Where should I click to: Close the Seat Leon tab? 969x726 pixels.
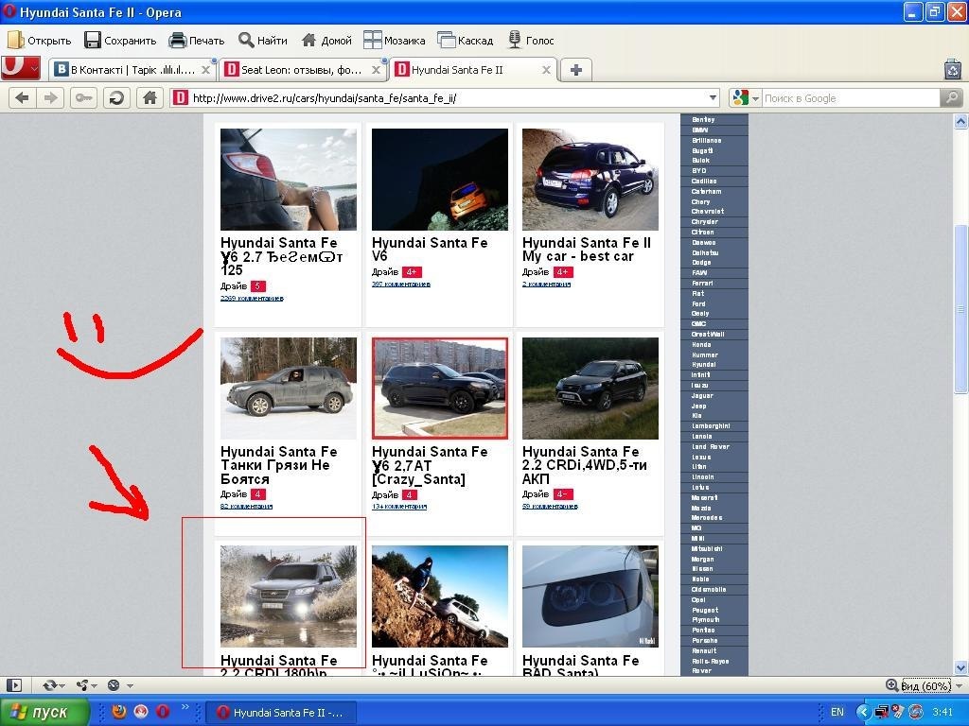coord(376,70)
